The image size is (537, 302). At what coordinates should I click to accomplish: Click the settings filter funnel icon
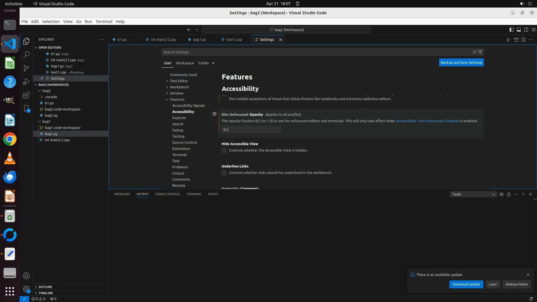pyautogui.click(x=480, y=52)
